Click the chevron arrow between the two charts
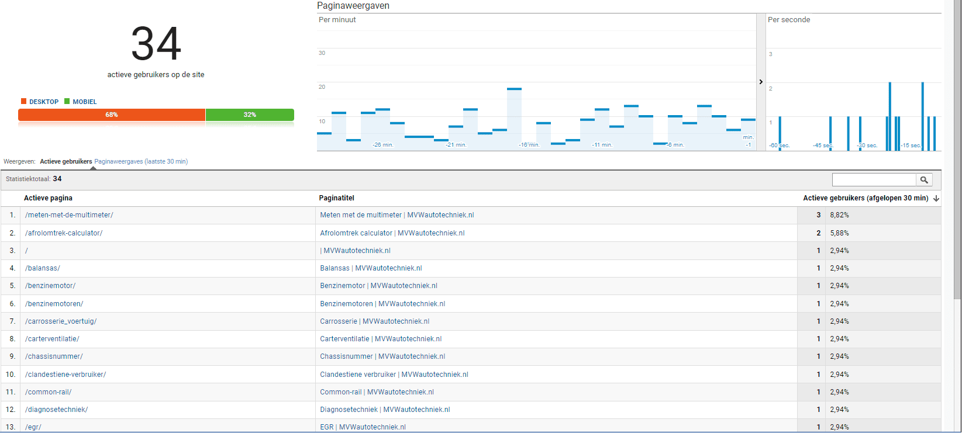 tap(761, 82)
